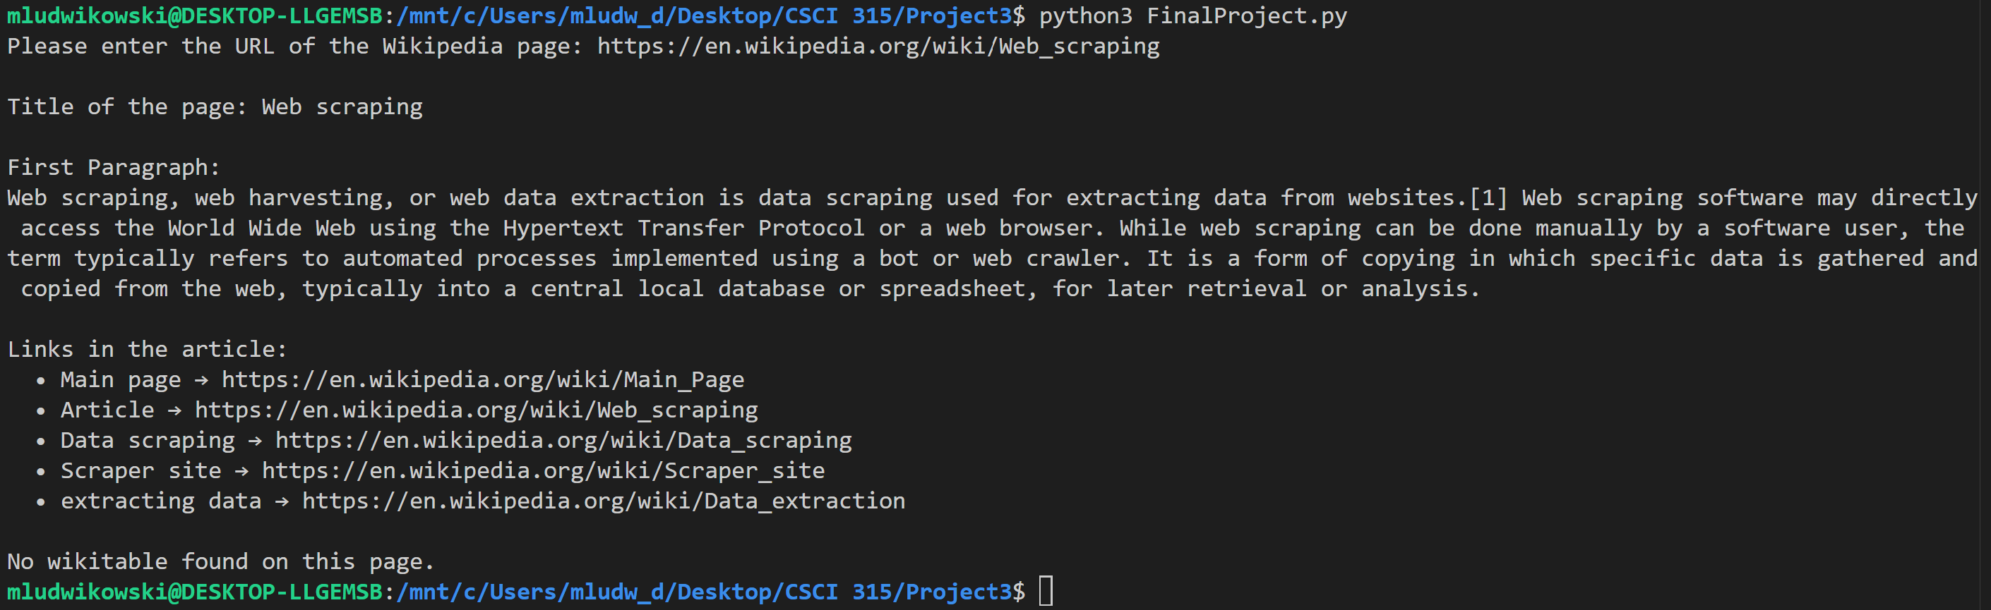Click the 'Scraper site' link label

pyautogui.click(x=140, y=471)
